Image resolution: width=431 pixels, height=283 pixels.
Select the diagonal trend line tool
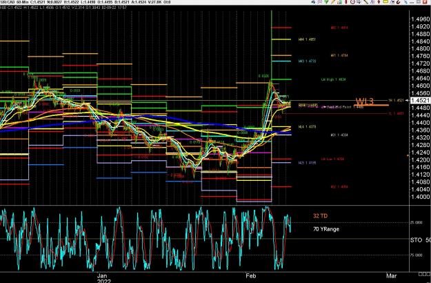click(x=366, y=1)
